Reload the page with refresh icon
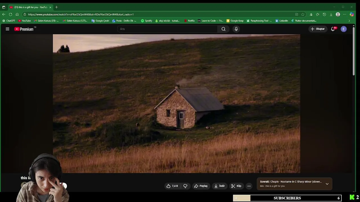Image resolution: width=360 pixels, height=202 pixels. [10, 14]
